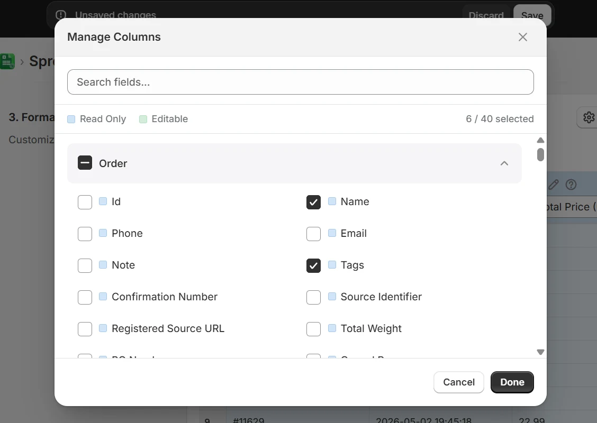Click the Email field label
Screen dimensions: 597x423
(354, 233)
